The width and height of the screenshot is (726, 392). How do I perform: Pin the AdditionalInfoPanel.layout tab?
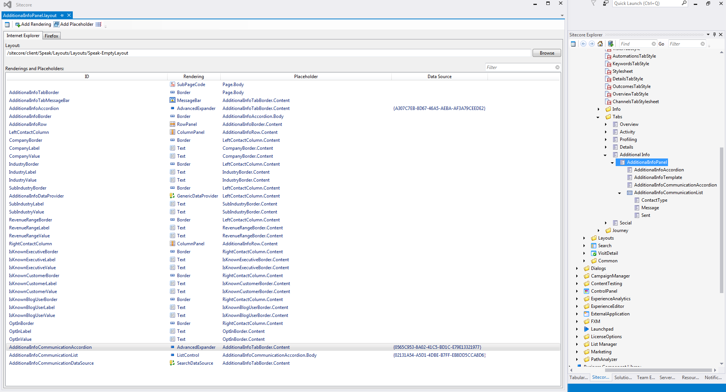[x=62, y=16]
